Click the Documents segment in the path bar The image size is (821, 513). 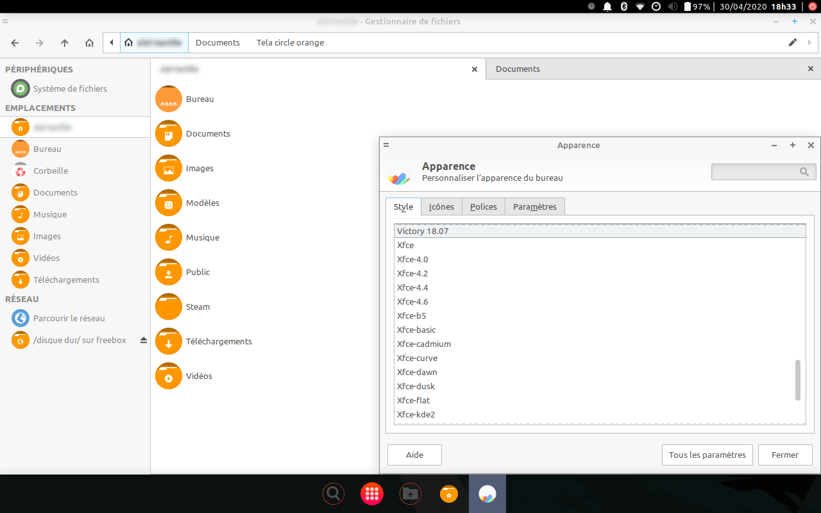point(217,43)
